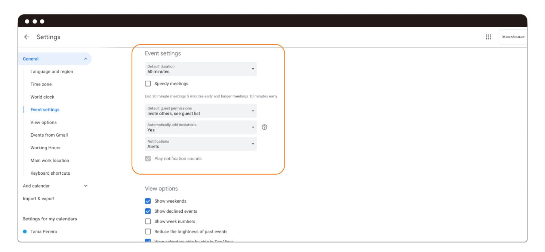Collapse the General section chevron

[x=86, y=59]
